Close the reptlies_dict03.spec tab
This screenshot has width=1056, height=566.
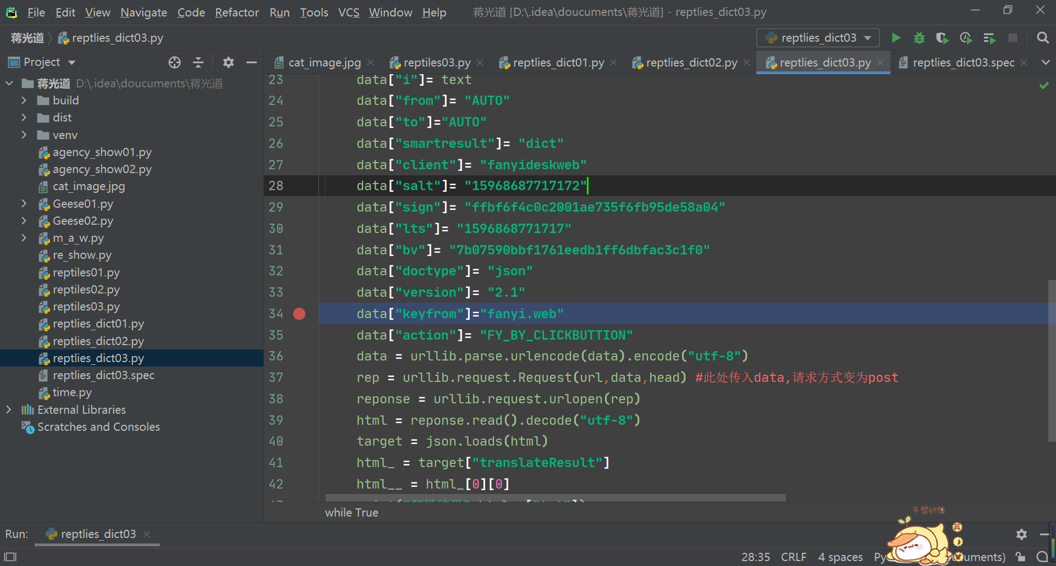[x=1024, y=63]
